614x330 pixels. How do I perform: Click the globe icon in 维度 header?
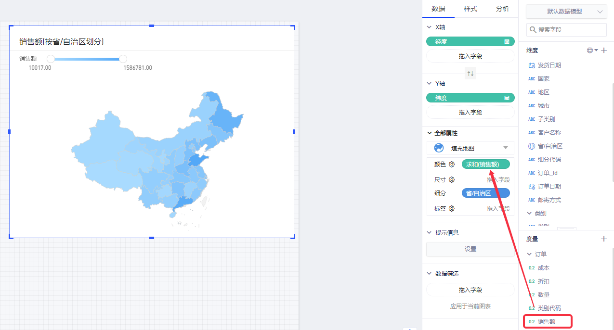pyautogui.click(x=590, y=51)
